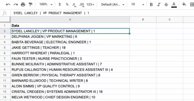Select column B header
Image resolution: width=194 pixels, height=101 pixels.
[143, 20]
